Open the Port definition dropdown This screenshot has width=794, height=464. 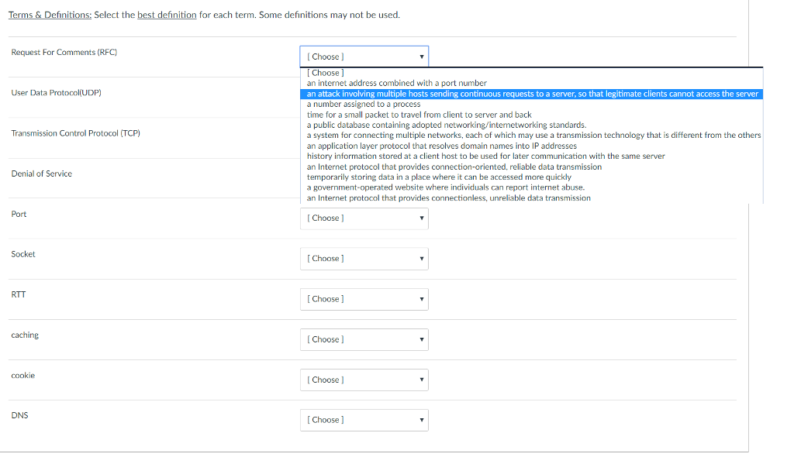pyautogui.click(x=364, y=218)
